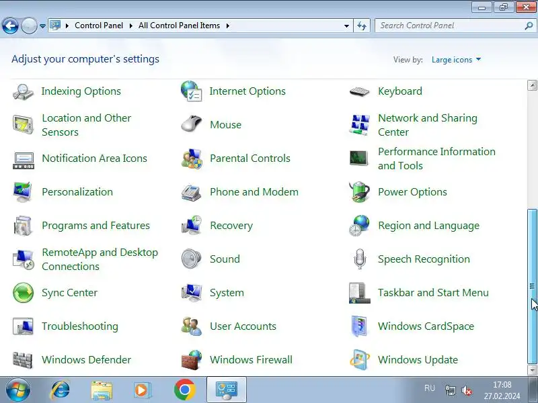Click the Phone and Modem icon
This screenshot has height=403, width=538.
coord(191,193)
